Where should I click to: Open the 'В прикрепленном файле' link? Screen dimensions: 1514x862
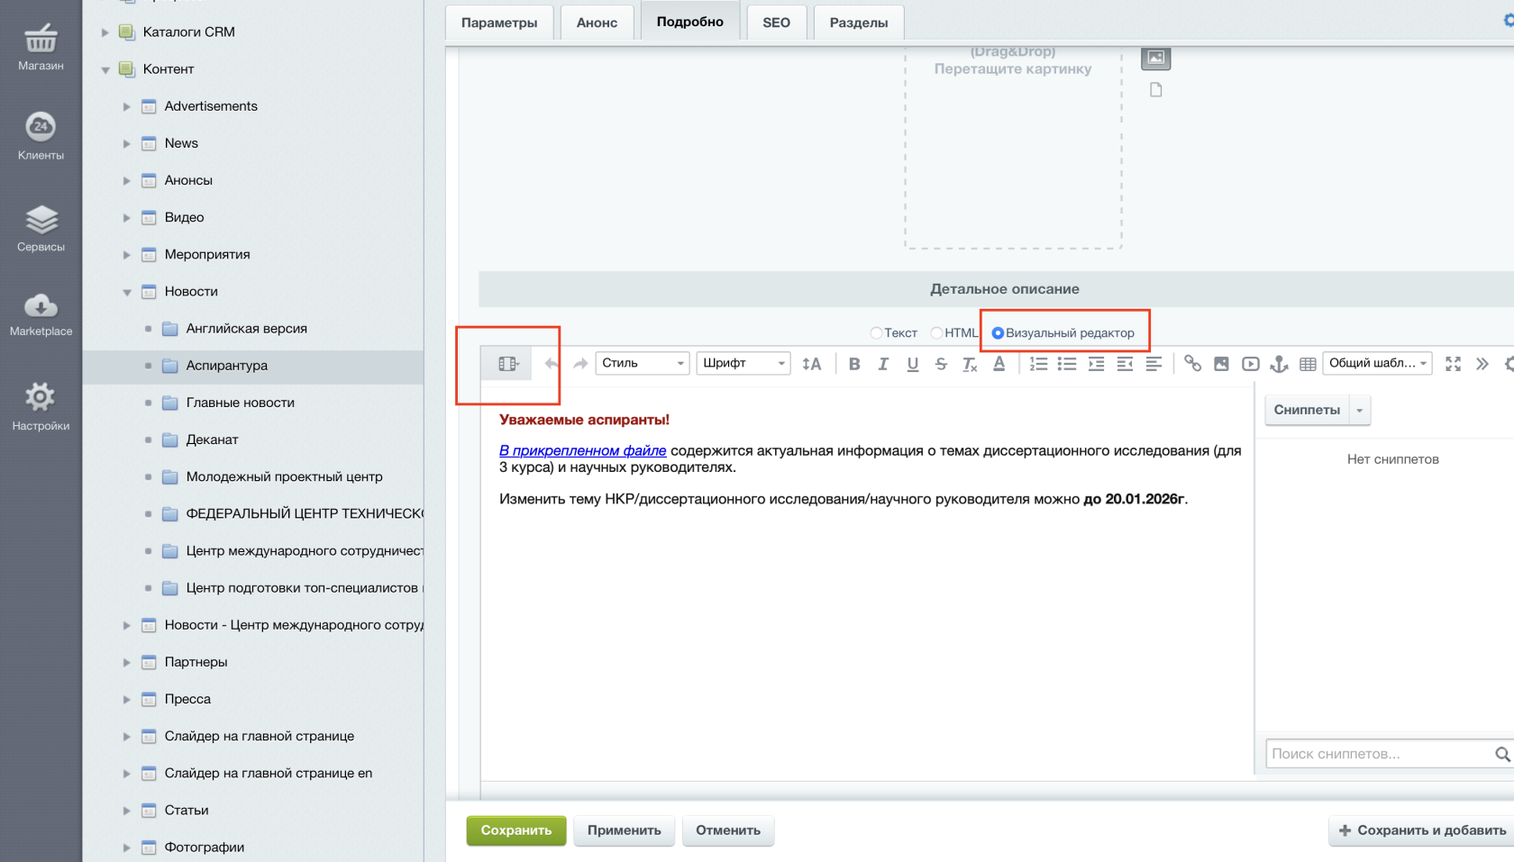click(x=583, y=450)
